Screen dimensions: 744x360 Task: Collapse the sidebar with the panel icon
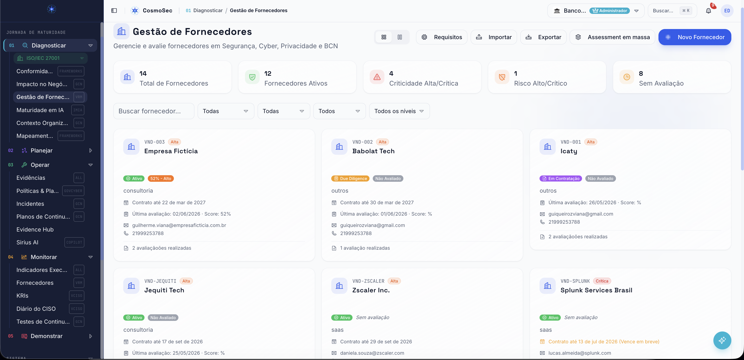click(x=114, y=11)
